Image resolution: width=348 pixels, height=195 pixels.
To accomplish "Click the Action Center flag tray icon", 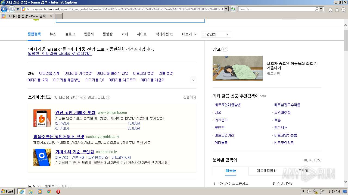I will click(322, 191).
